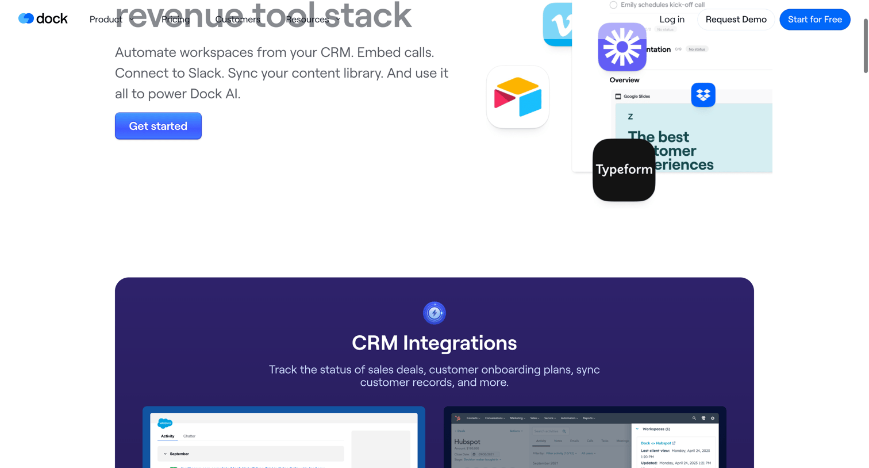Click the Google Slides icon
Image resolution: width=869 pixels, height=468 pixels.
(618, 97)
